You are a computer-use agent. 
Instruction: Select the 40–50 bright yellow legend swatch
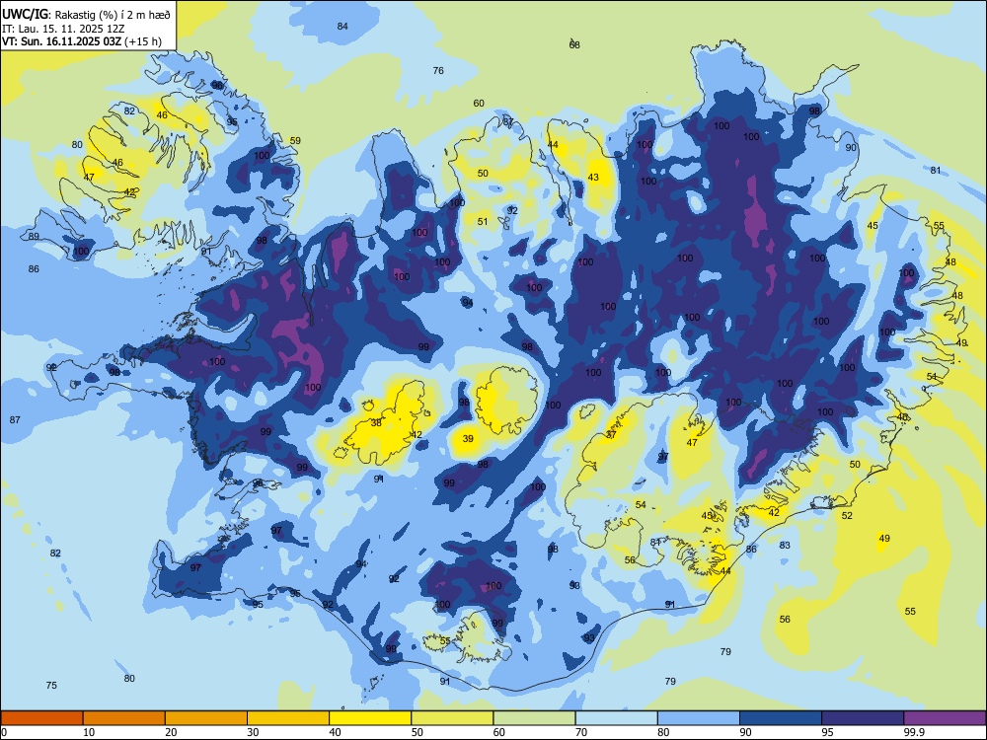click(x=370, y=718)
